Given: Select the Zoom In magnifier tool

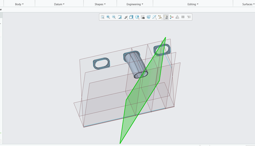Looking at the screenshot, I should pyautogui.click(x=108, y=17).
